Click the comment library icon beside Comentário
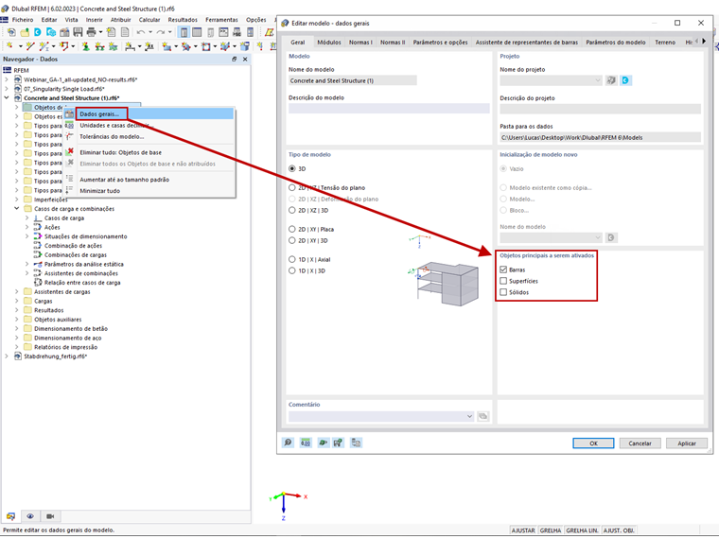This screenshot has height=539, width=719. pyautogui.click(x=482, y=416)
